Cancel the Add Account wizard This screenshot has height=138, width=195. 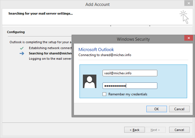(179, 130)
